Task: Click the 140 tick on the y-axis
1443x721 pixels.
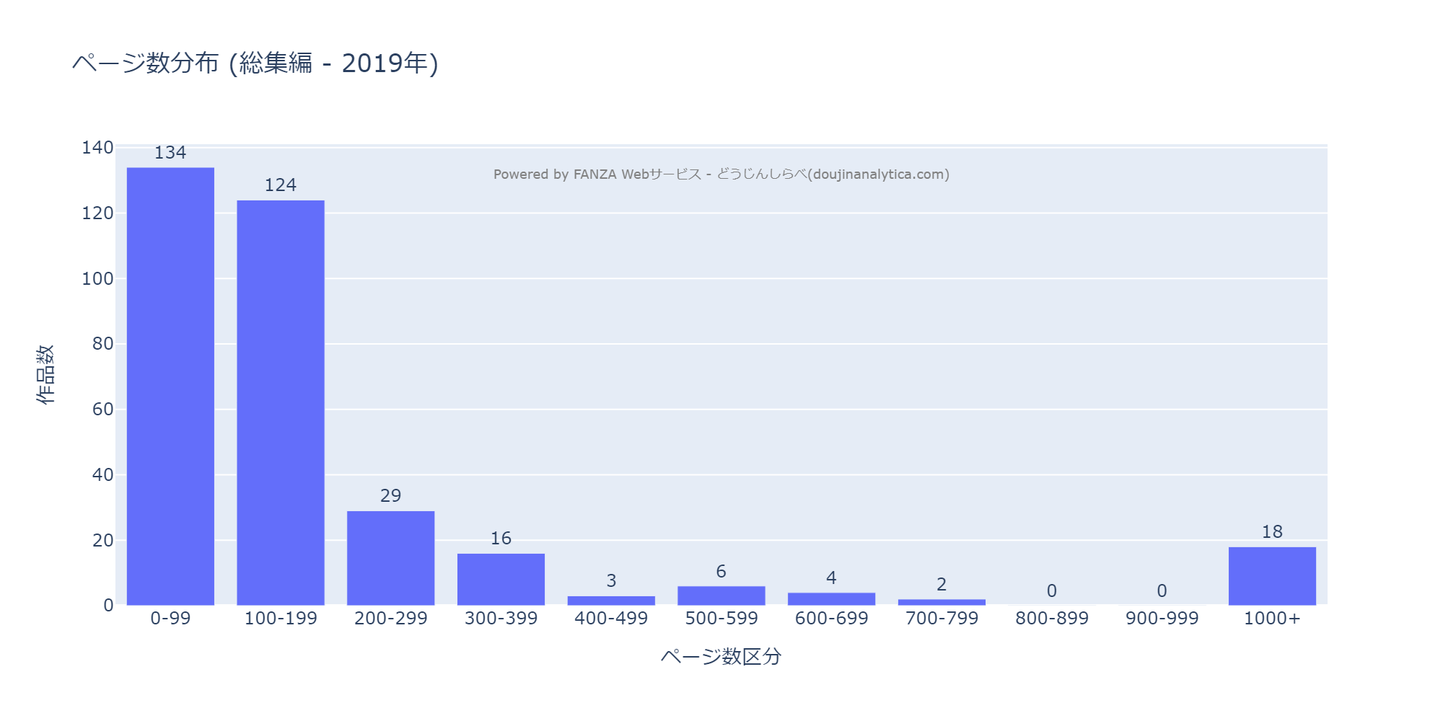Action: [97, 148]
